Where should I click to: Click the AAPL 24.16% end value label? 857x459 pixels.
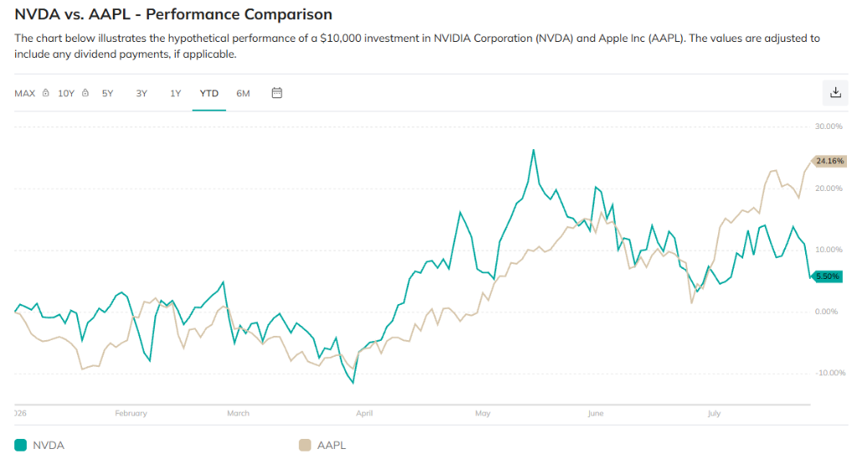pos(829,162)
